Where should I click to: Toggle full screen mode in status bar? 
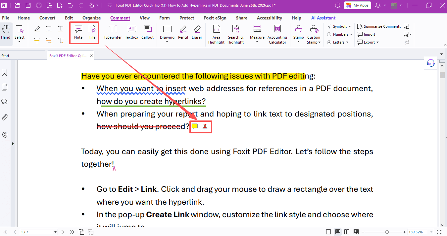[439, 232]
